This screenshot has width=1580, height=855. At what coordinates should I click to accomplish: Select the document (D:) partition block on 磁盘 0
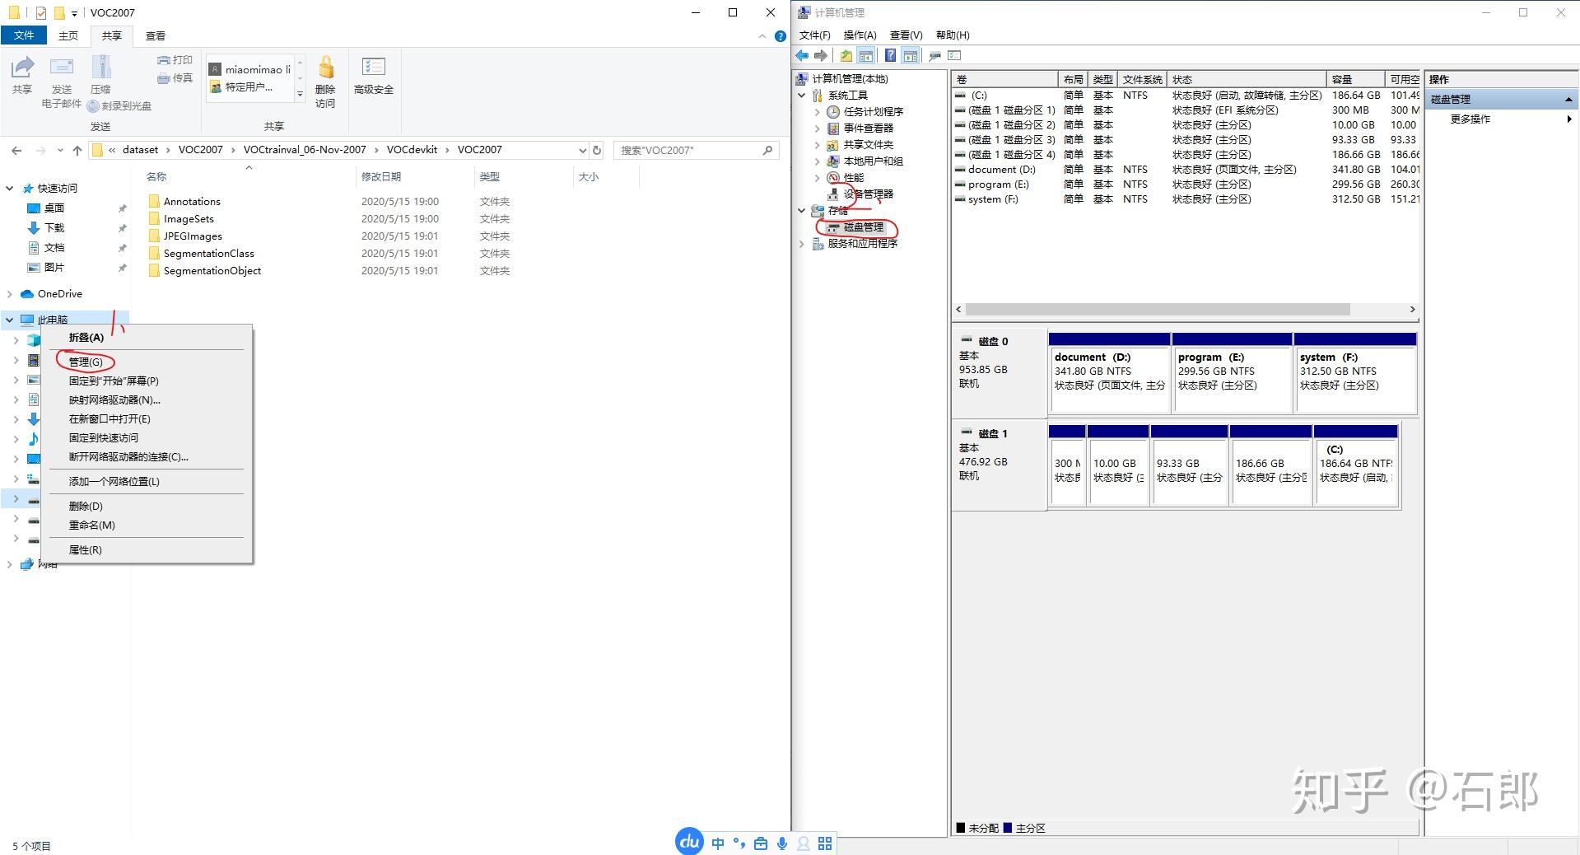pyautogui.click(x=1109, y=373)
